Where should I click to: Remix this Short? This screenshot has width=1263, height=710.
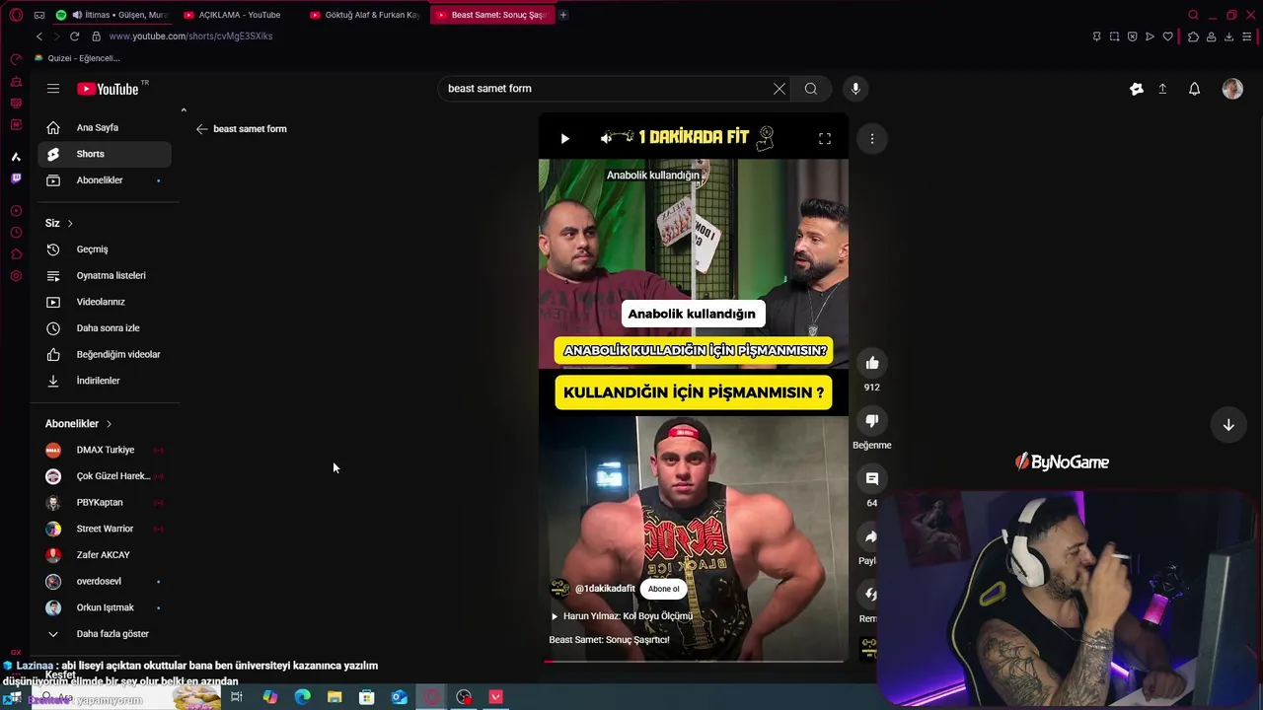[870, 594]
